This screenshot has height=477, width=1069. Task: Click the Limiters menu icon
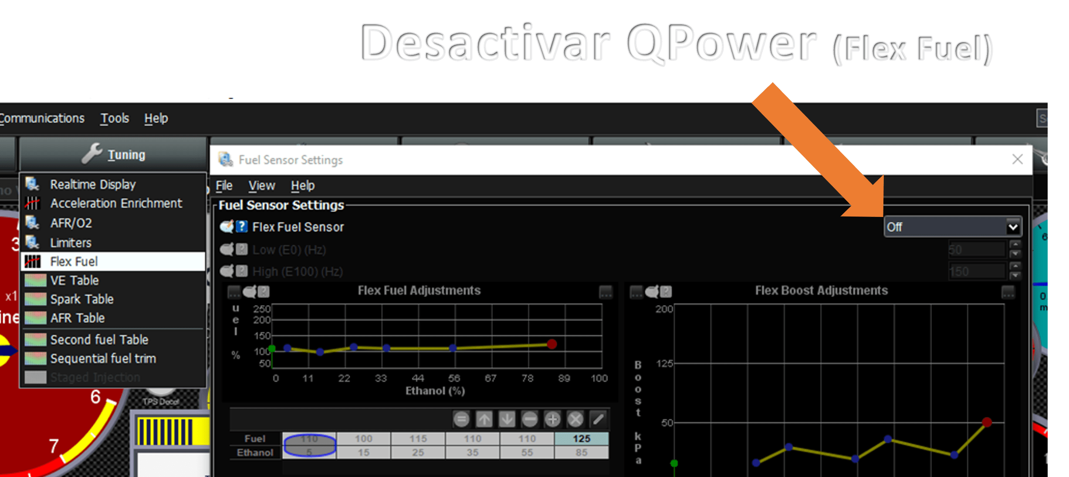click(33, 242)
